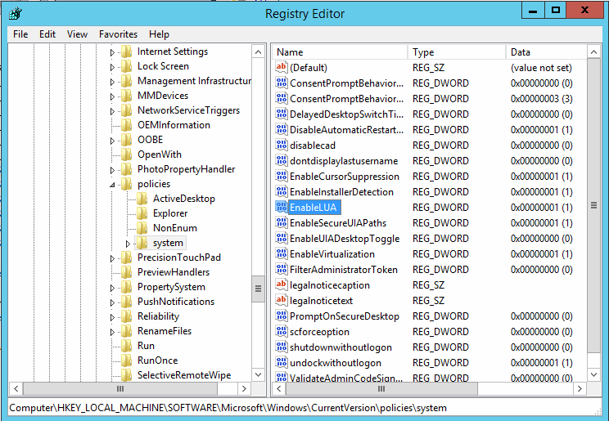
Task: Click the folder icon of RunOnce key
Action: click(x=127, y=361)
